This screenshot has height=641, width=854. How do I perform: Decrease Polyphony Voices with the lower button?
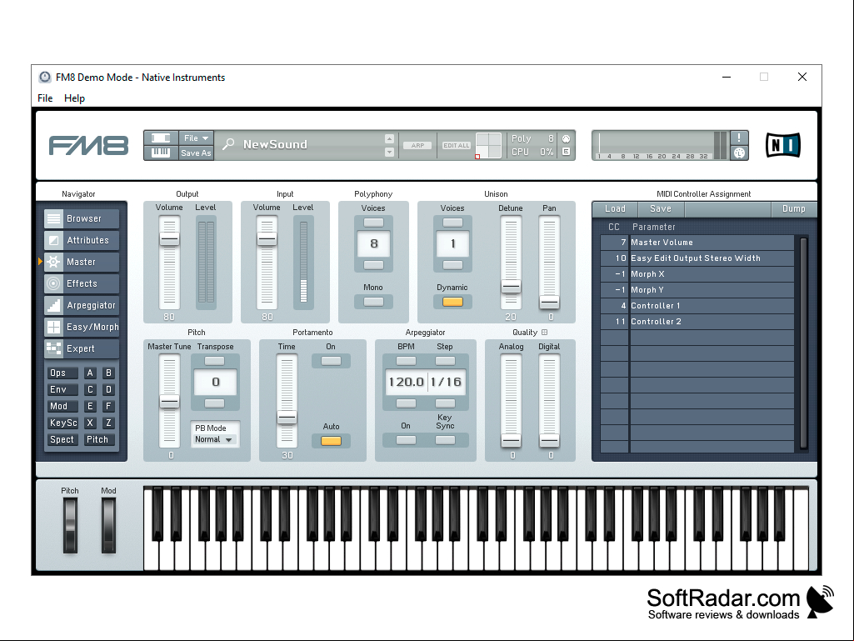pos(373,265)
